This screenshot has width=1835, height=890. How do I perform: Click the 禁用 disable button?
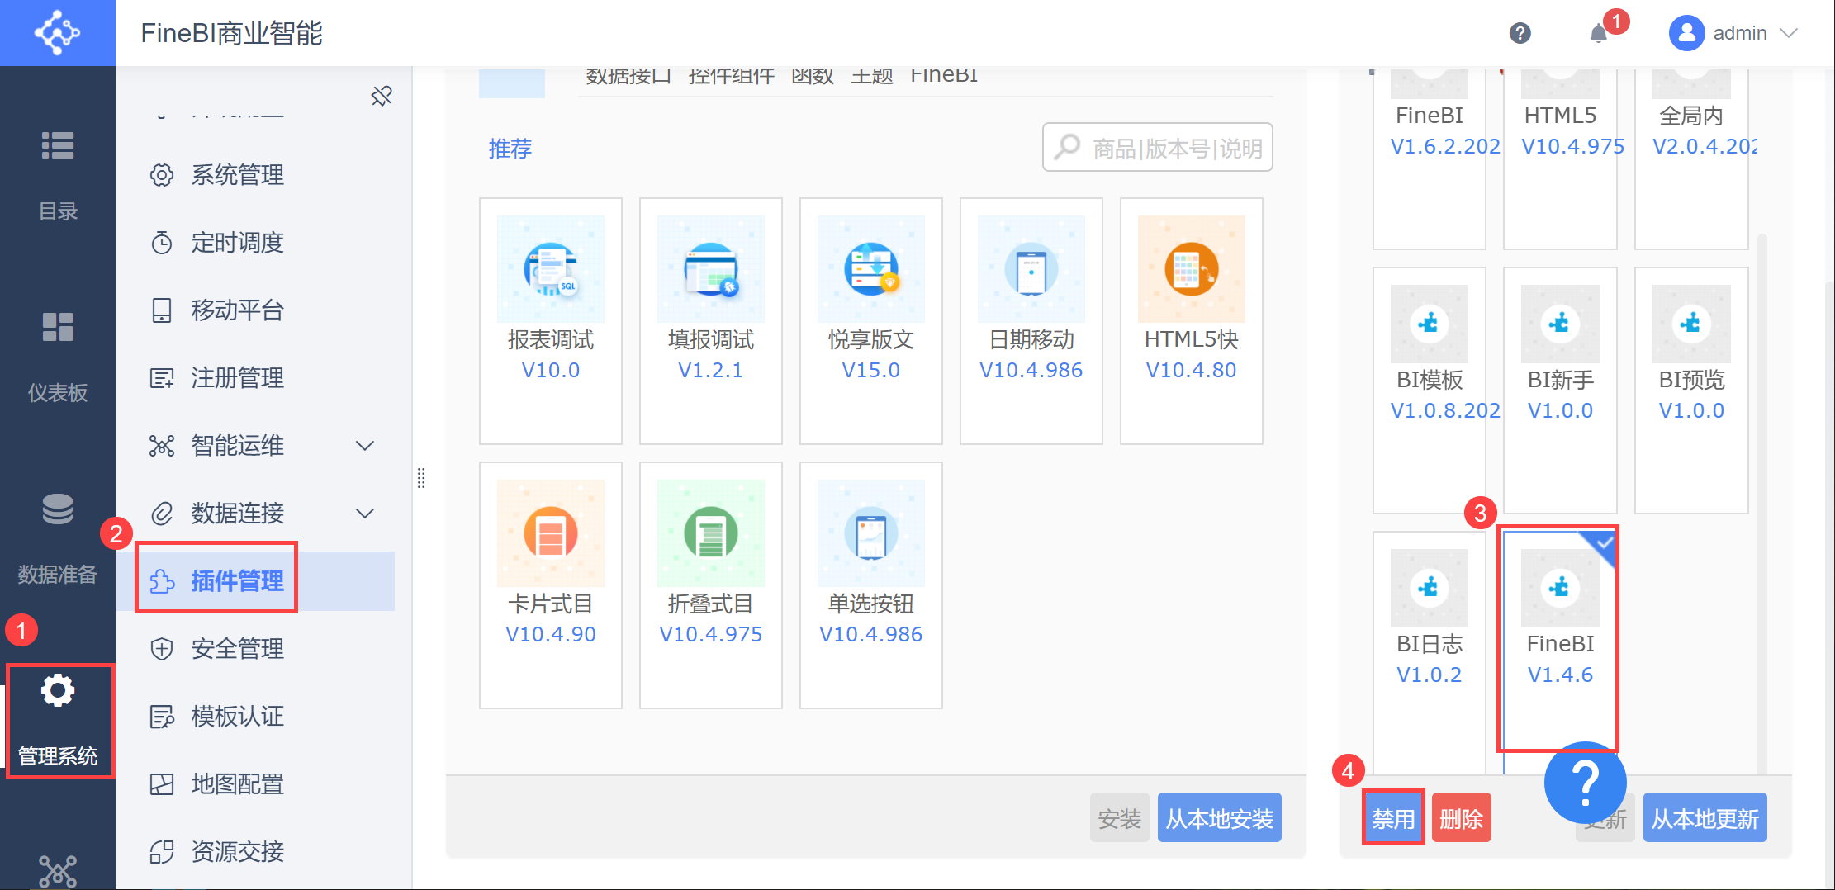click(1393, 818)
